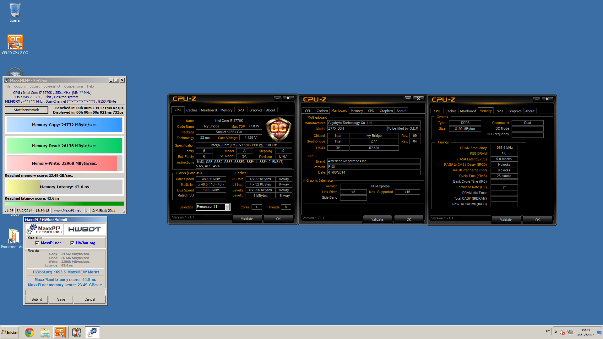
Task: Click the Iniciar start button
Action: tap(10, 332)
